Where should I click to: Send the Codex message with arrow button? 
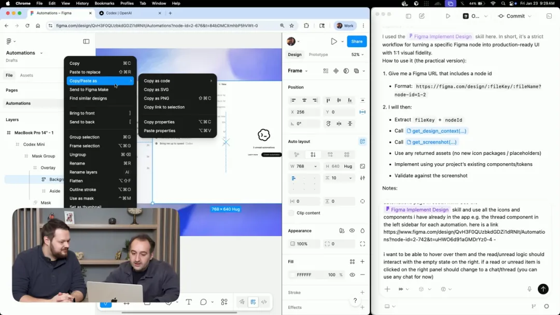tap(543, 289)
